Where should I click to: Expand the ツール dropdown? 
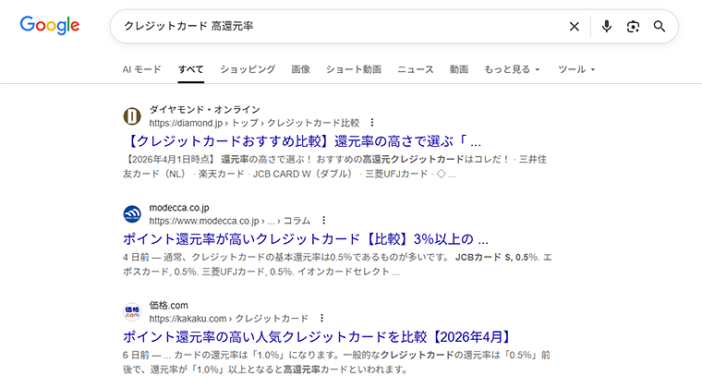point(576,69)
